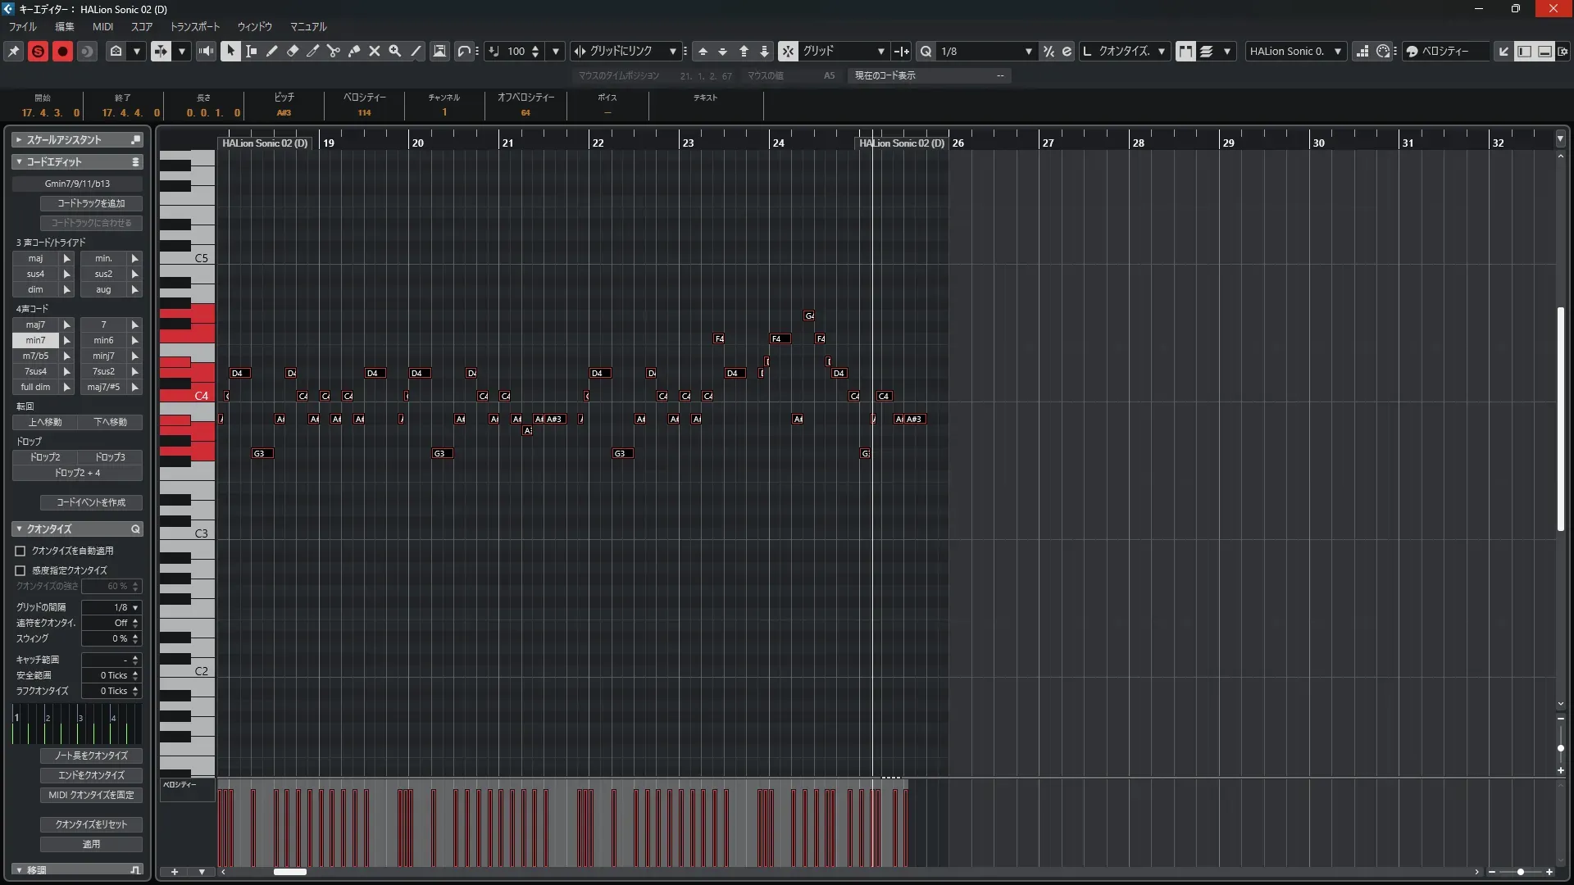This screenshot has height=885, width=1574.
Task: Select the Mute X tool
Action: (x=375, y=51)
